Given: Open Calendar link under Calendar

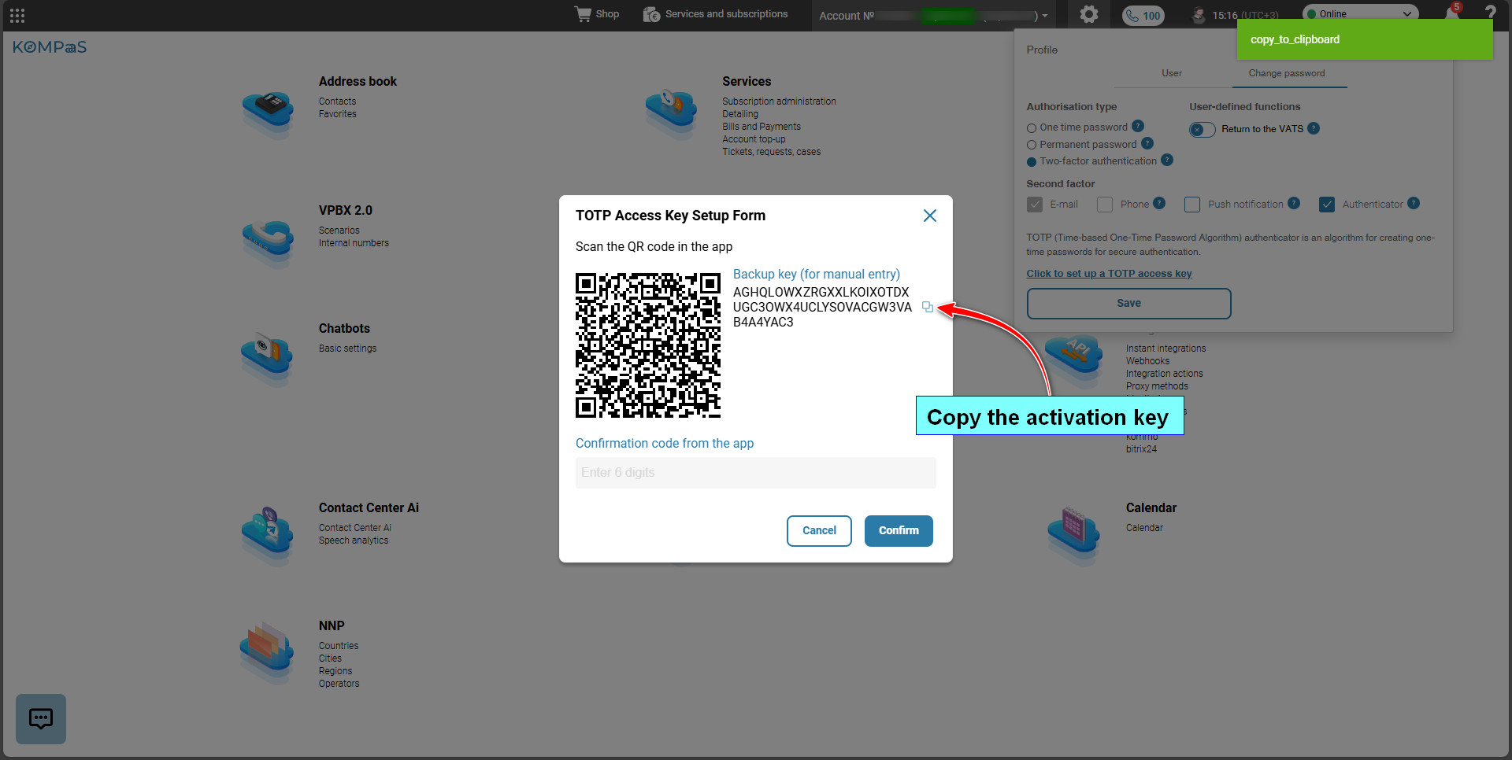Looking at the screenshot, I should pyautogui.click(x=1144, y=528).
